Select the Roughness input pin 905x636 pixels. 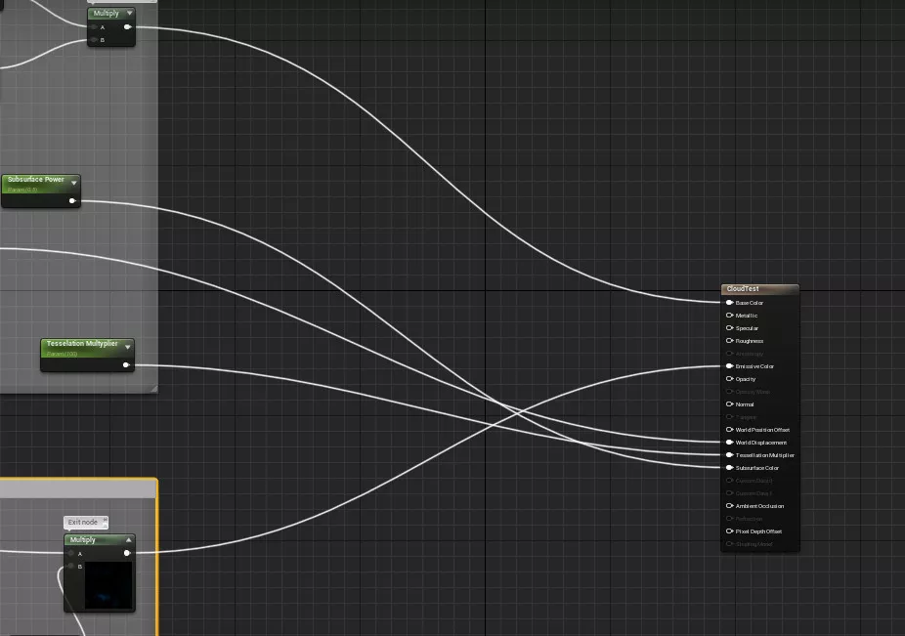pyautogui.click(x=729, y=341)
